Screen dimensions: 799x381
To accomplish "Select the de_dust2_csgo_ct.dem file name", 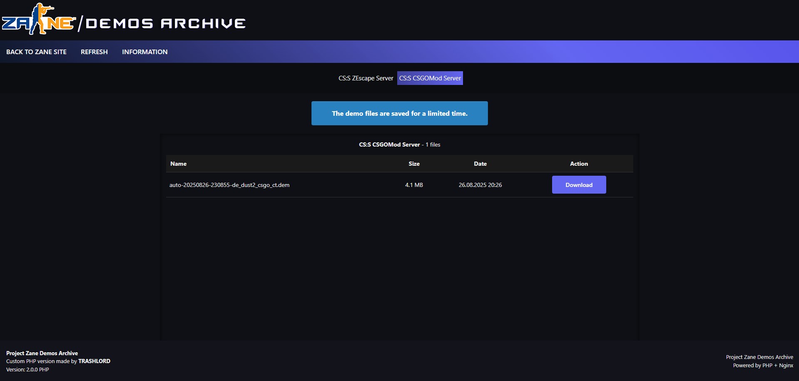I will click(229, 185).
